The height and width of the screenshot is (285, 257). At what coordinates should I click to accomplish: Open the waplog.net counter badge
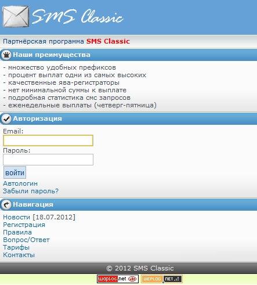click(118, 279)
